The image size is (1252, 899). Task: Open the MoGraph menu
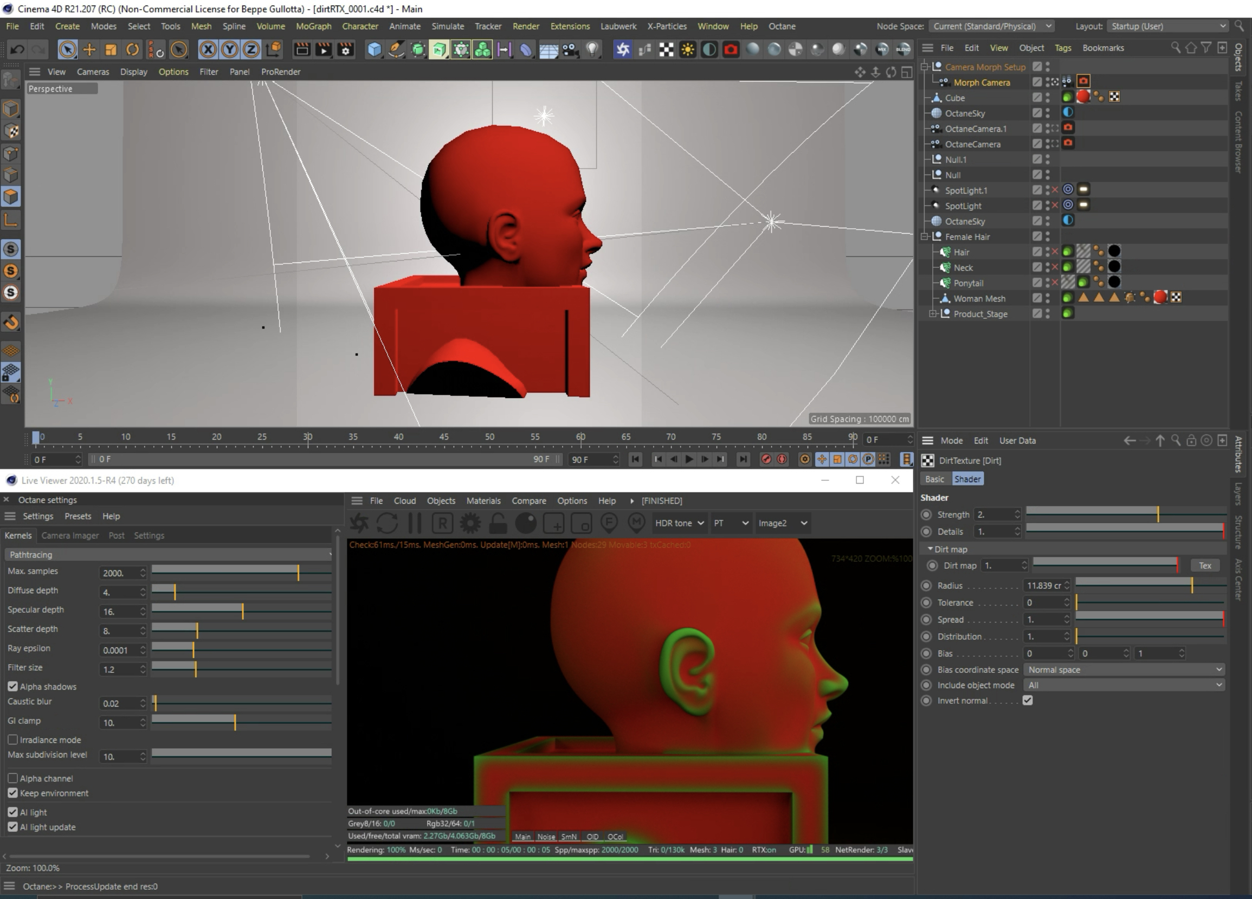pyautogui.click(x=313, y=26)
